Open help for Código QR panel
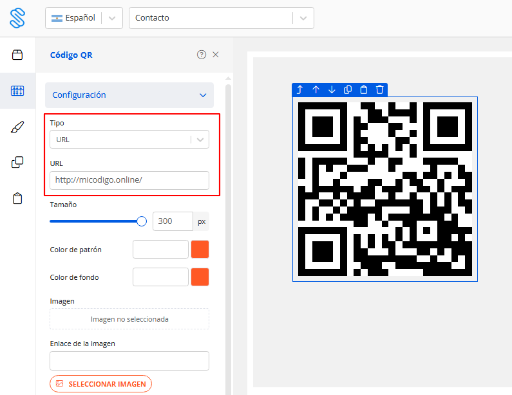 point(202,55)
